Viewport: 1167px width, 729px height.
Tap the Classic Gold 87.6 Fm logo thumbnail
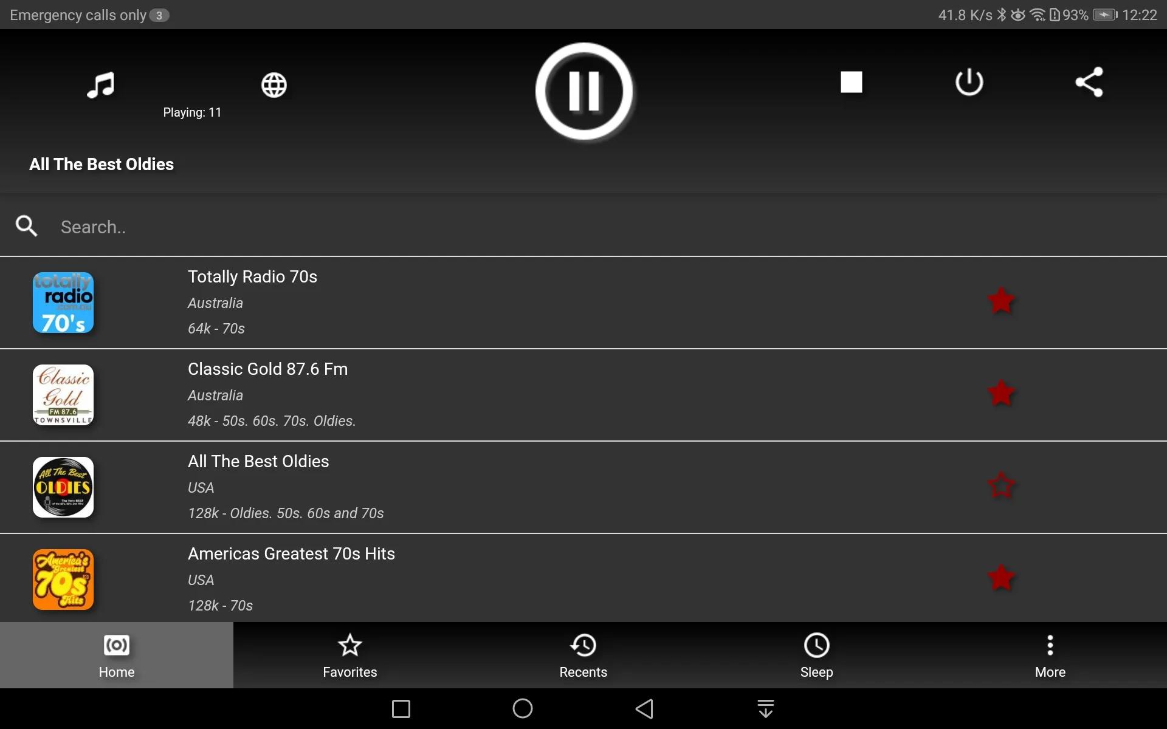(63, 395)
